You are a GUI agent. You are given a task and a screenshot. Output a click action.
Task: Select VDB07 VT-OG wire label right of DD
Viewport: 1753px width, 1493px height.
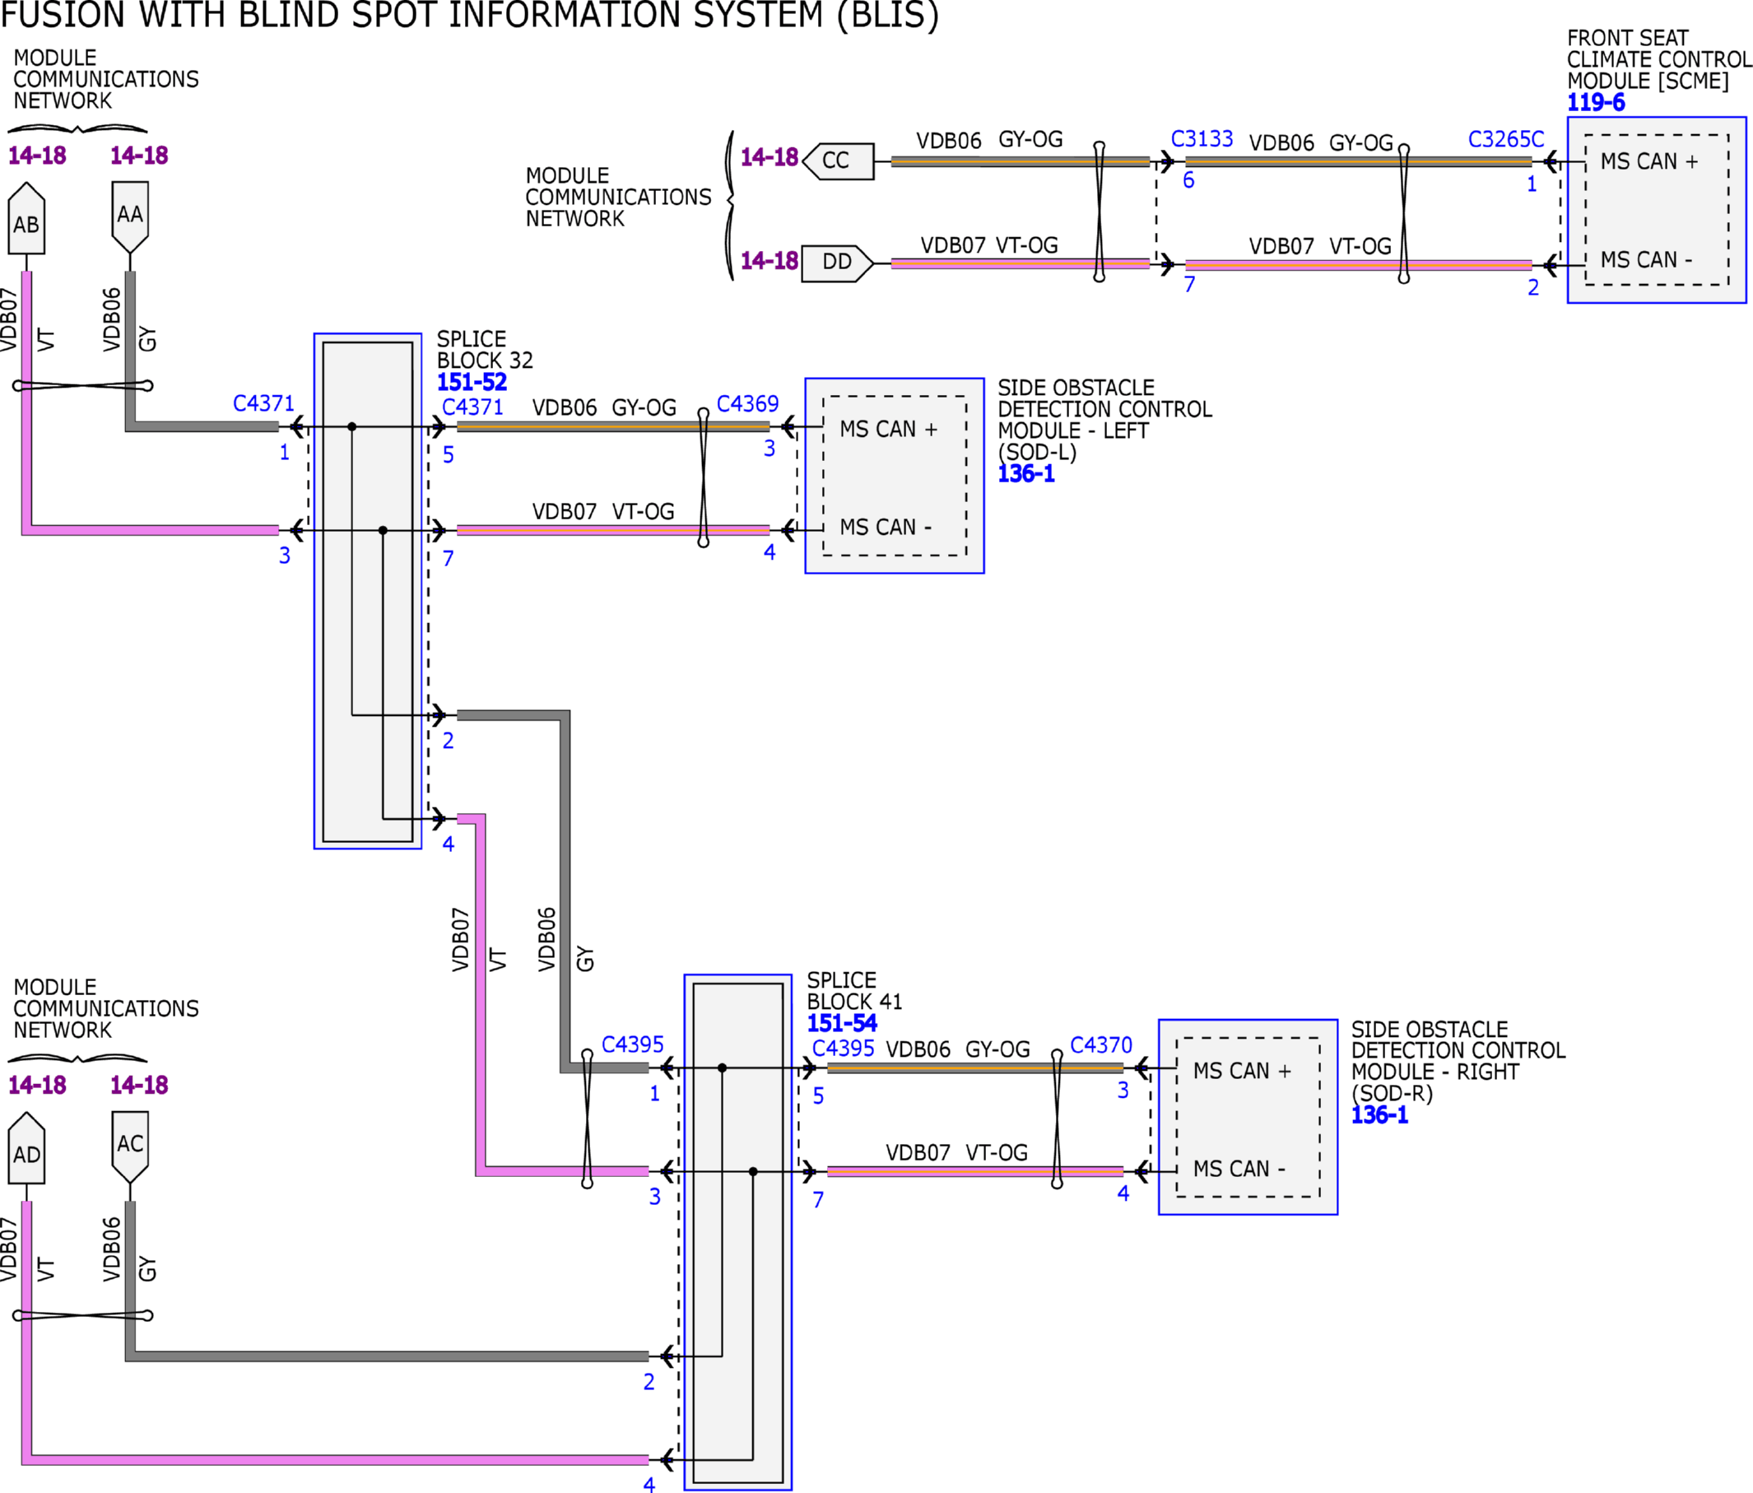[x=989, y=245]
